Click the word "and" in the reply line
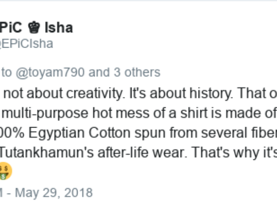The image size is (277, 208). point(99,73)
